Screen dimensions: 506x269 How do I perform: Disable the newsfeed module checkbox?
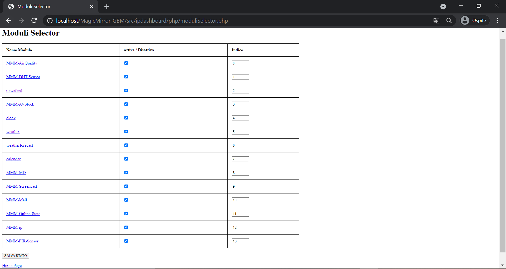126,90
